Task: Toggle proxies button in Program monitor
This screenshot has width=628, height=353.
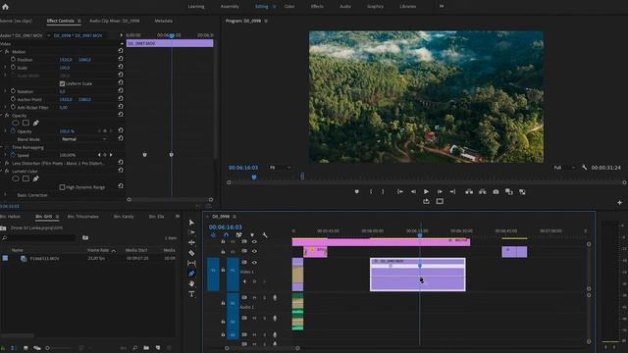Action: 522,192
